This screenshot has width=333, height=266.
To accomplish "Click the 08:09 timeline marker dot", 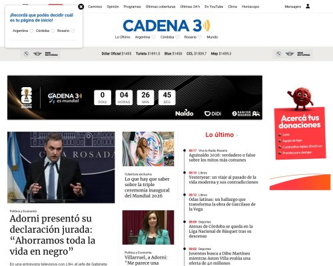I will coord(184,221).
